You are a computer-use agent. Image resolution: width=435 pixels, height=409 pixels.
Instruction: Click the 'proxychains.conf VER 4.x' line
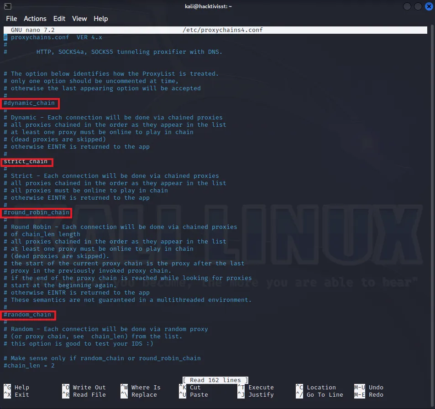52,37
